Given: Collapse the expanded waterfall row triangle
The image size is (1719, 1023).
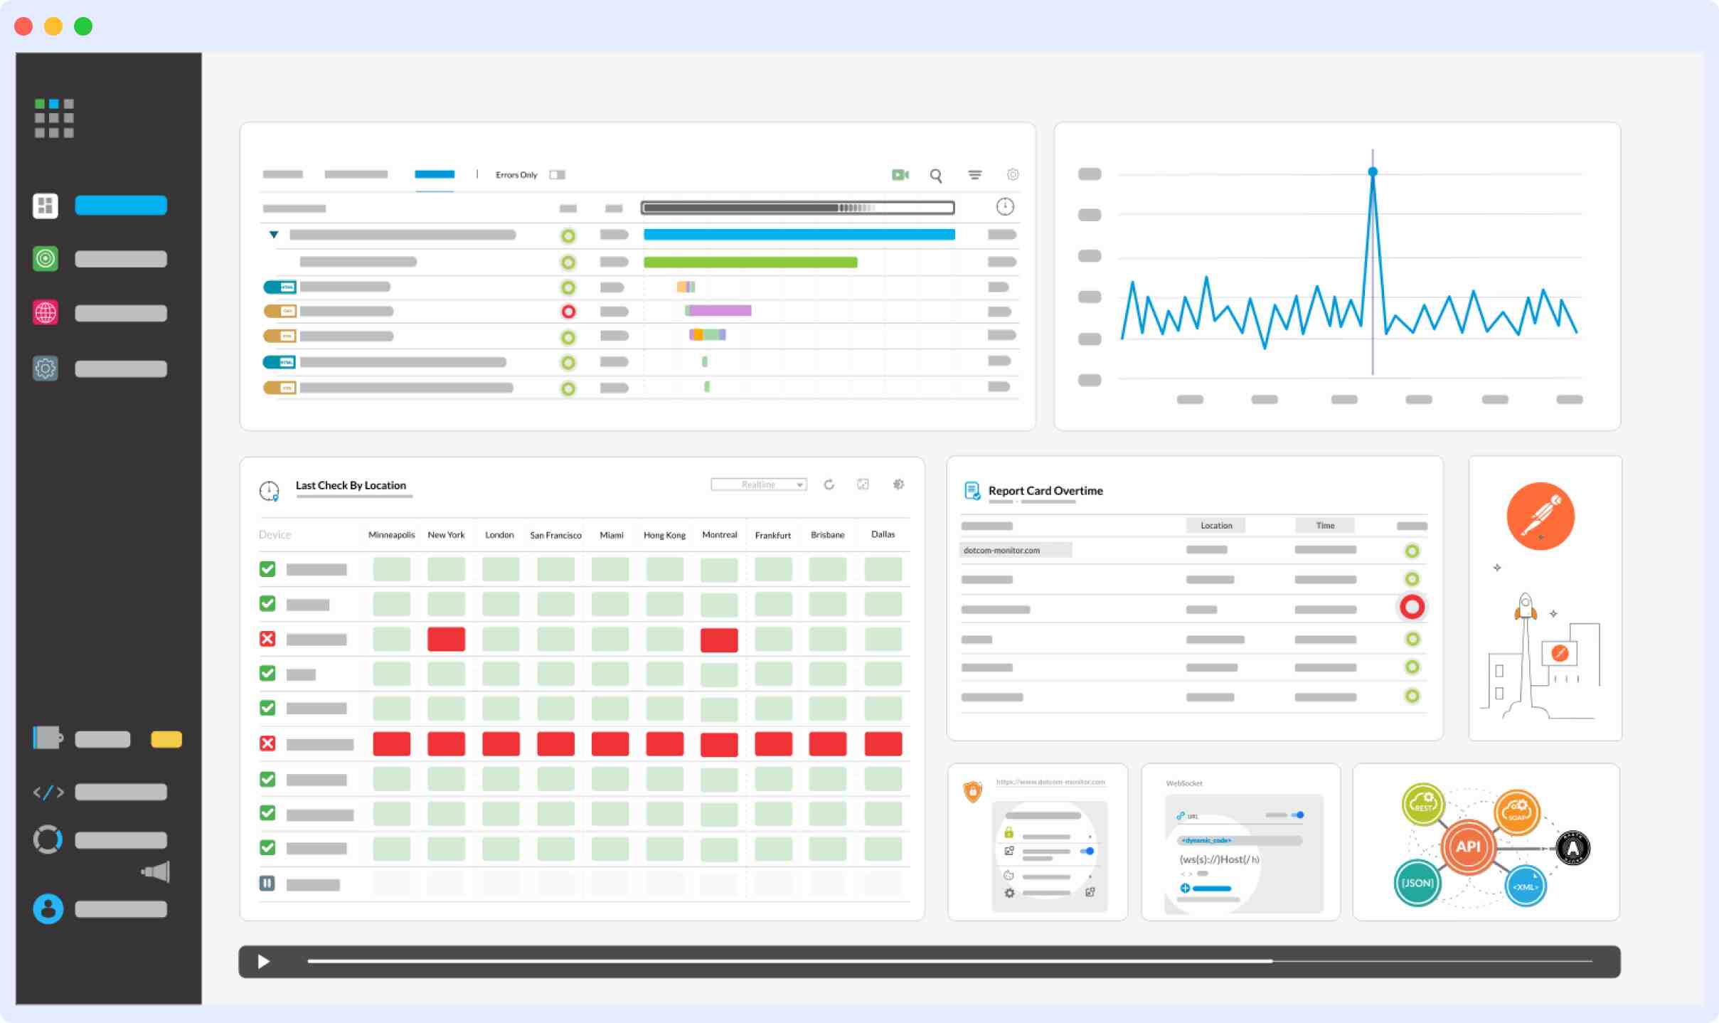Looking at the screenshot, I should click(274, 234).
